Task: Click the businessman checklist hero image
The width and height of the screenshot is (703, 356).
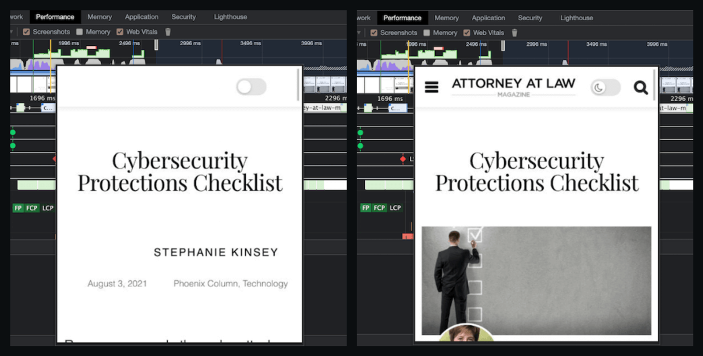Action: click(x=536, y=280)
